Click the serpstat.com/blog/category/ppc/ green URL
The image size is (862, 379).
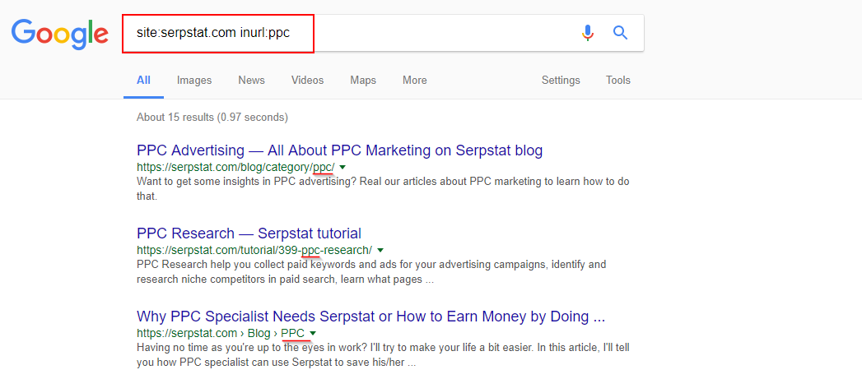(235, 167)
